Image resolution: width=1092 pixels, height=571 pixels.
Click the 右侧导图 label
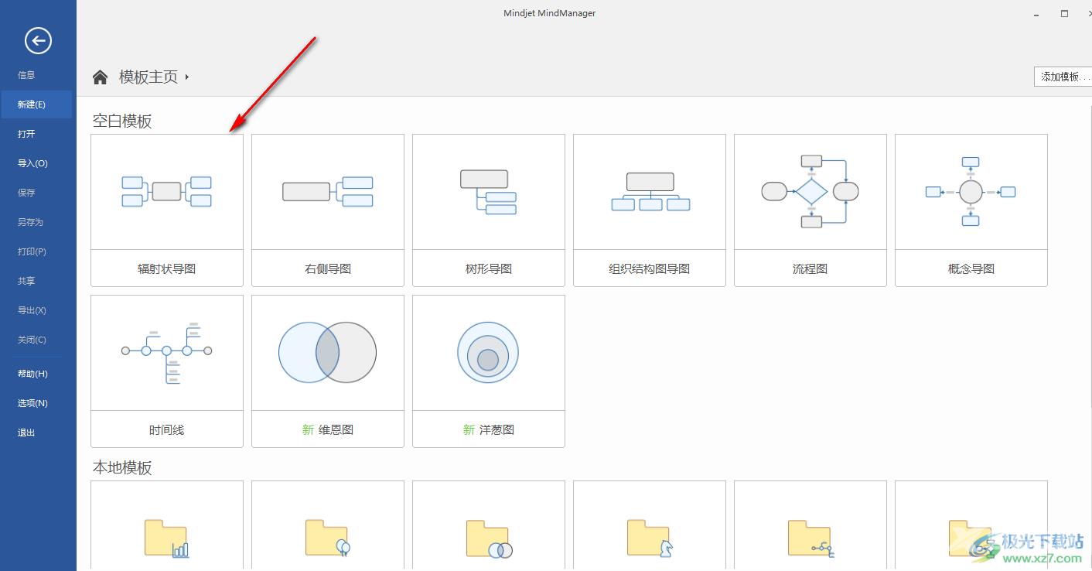(328, 268)
